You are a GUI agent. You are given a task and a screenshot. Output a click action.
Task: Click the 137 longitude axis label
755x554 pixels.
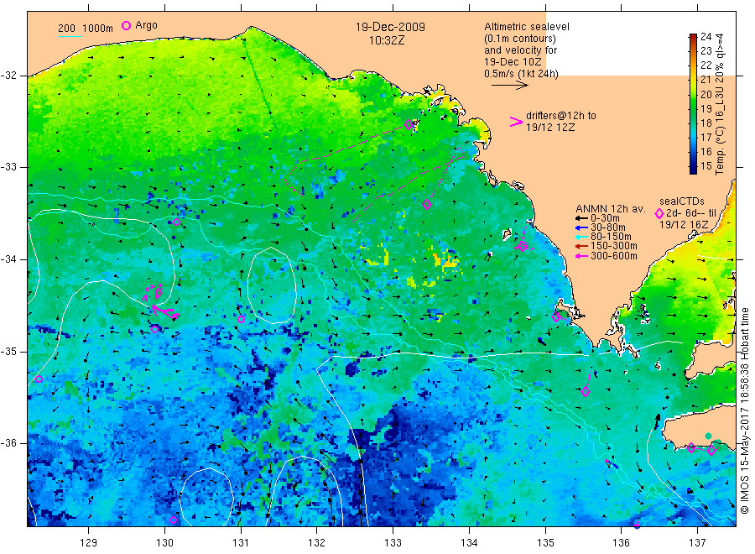[697, 543]
